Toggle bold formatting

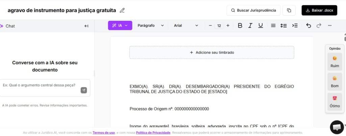tap(240, 26)
